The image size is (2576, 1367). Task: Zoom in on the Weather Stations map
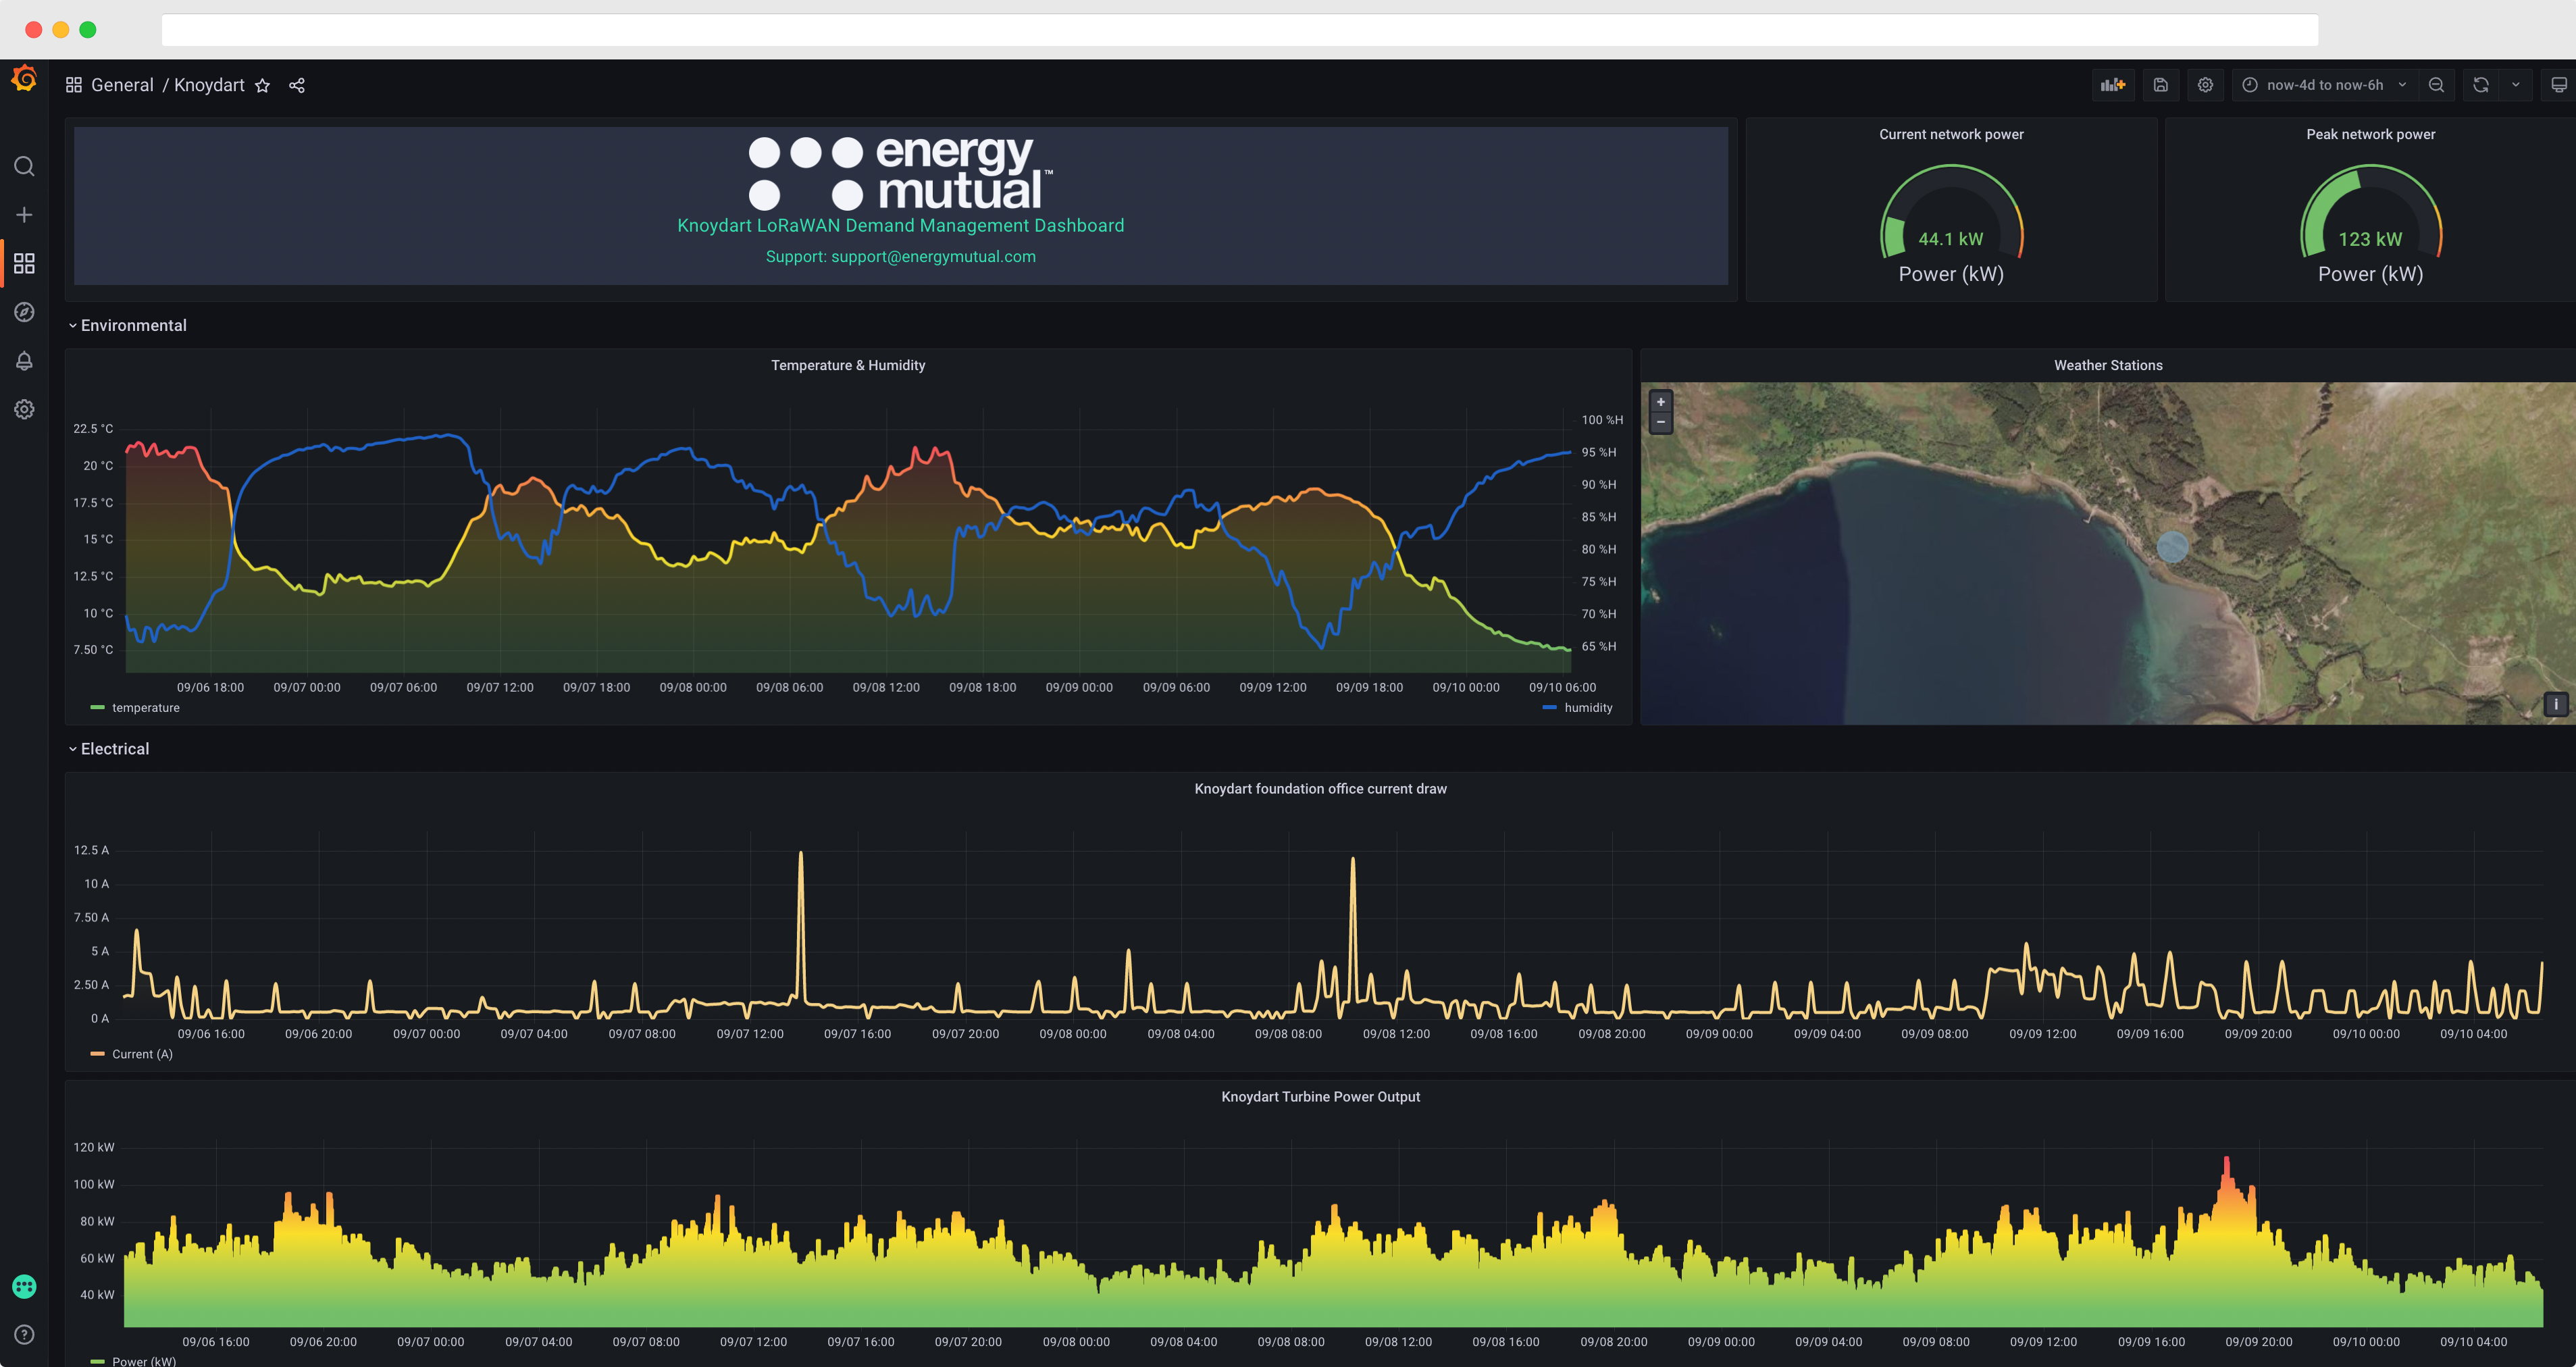1661,402
